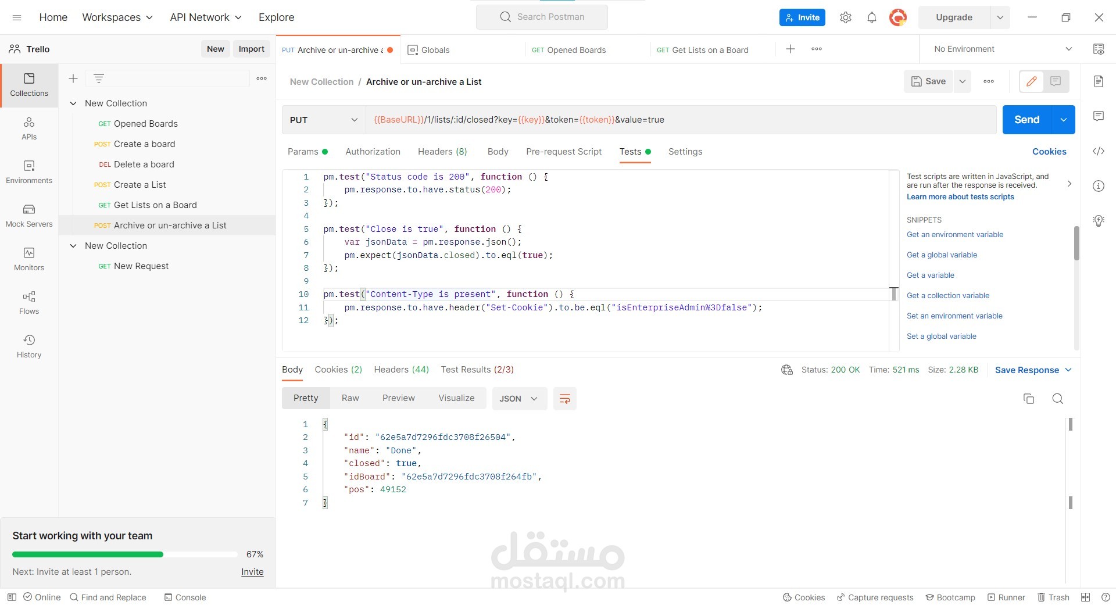The width and height of the screenshot is (1116, 605).
Task: Search within the response body
Action: (x=1058, y=399)
